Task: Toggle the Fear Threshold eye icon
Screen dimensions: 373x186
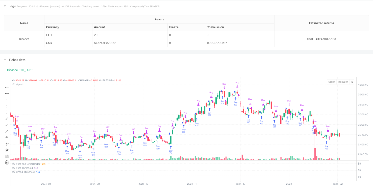Action: click(x=13, y=168)
